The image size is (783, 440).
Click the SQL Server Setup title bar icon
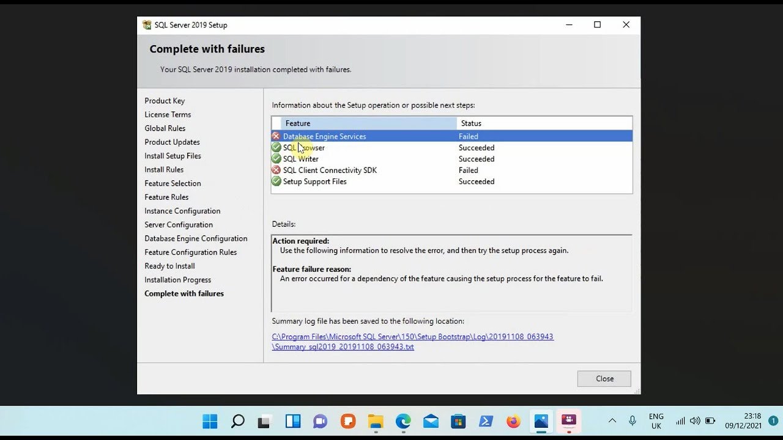pos(147,25)
